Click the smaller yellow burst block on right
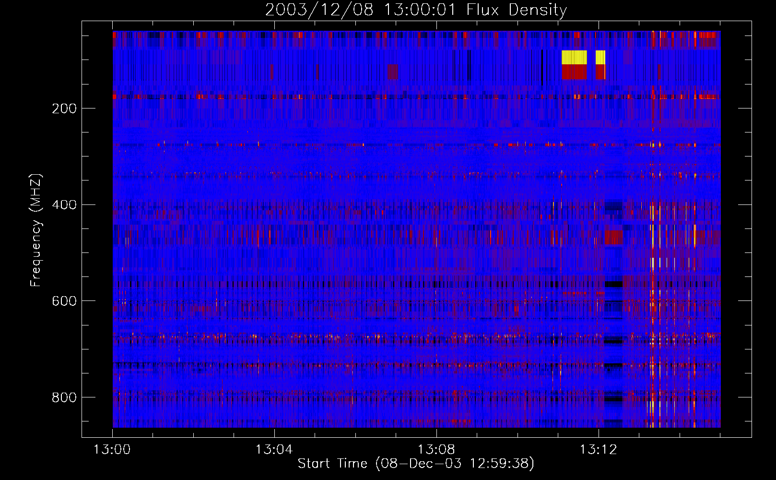Screen dimensions: 776x480 coord(600,58)
